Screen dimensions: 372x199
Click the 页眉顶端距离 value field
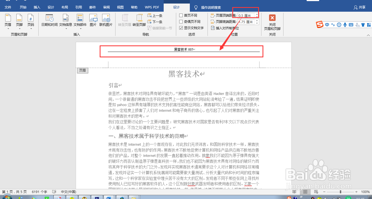coord(246,15)
